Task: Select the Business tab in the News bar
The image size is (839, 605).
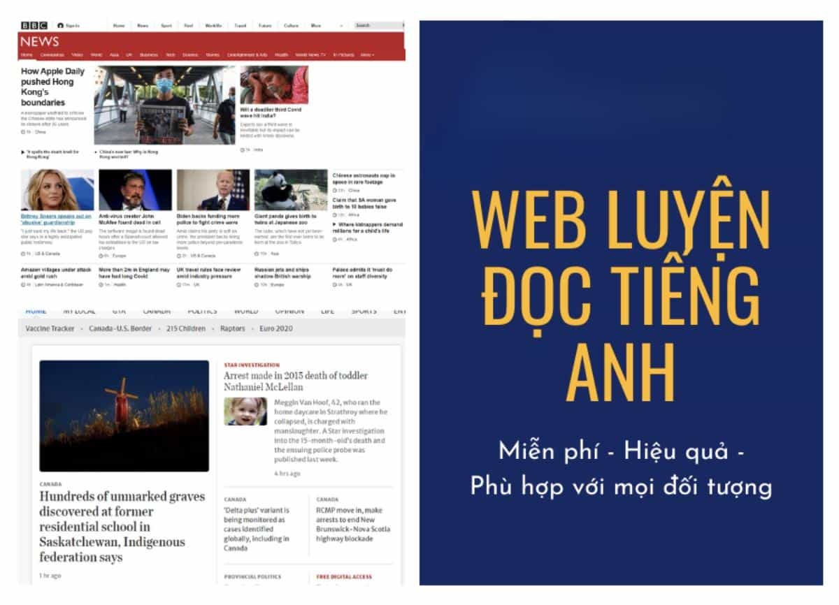Action: tap(148, 54)
